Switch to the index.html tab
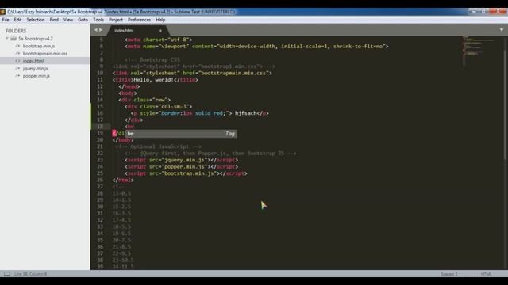This screenshot has height=285, width=508. tap(124, 30)
